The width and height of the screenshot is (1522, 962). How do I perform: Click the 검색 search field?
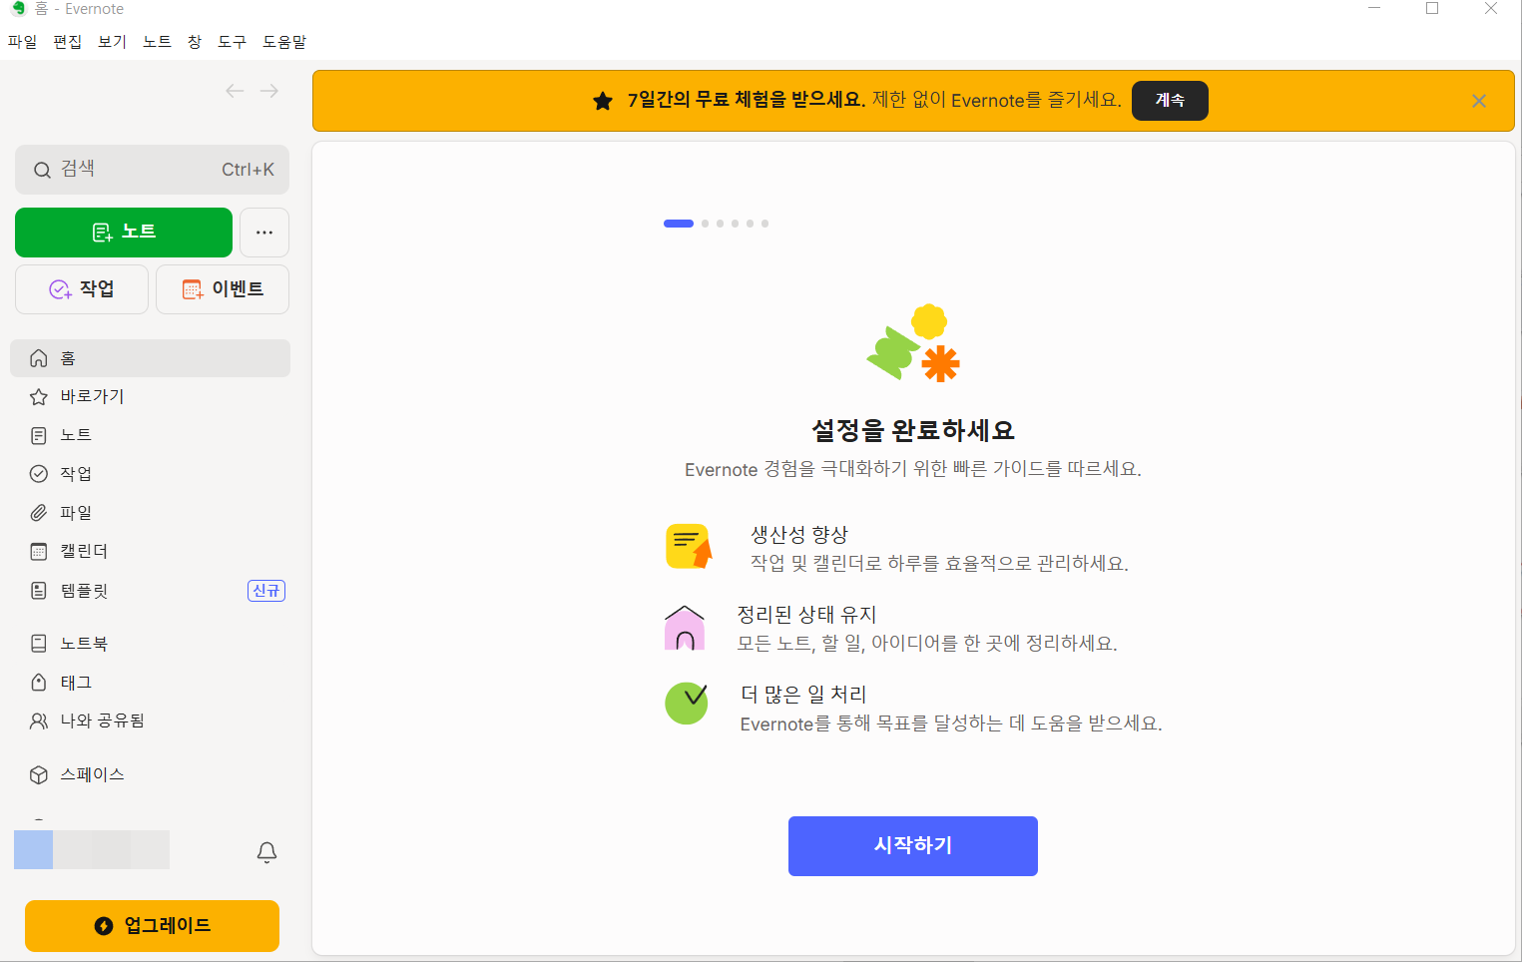(152, 170)
